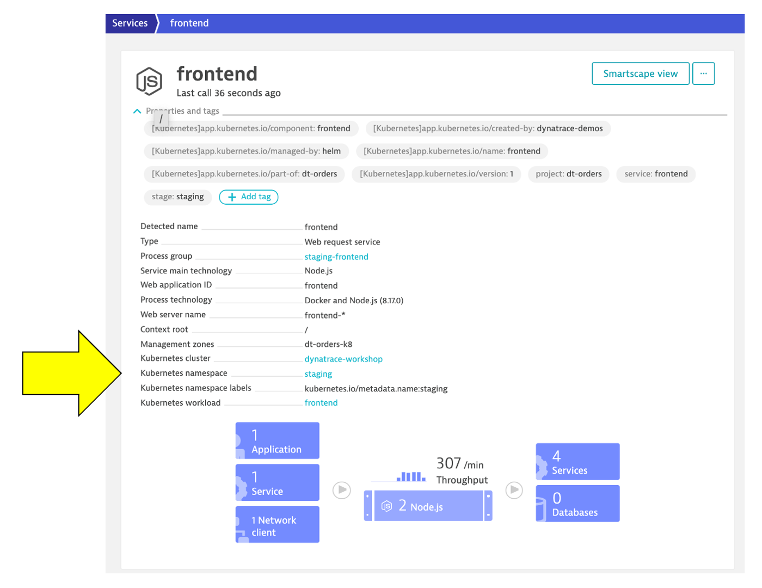Viewport: 762px width, 588px height.
Task: Click the managed-by: helm tag
Action: click(246, 151)
